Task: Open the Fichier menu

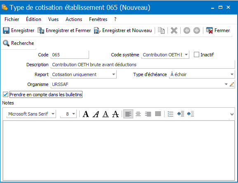Action: [12, 19]
